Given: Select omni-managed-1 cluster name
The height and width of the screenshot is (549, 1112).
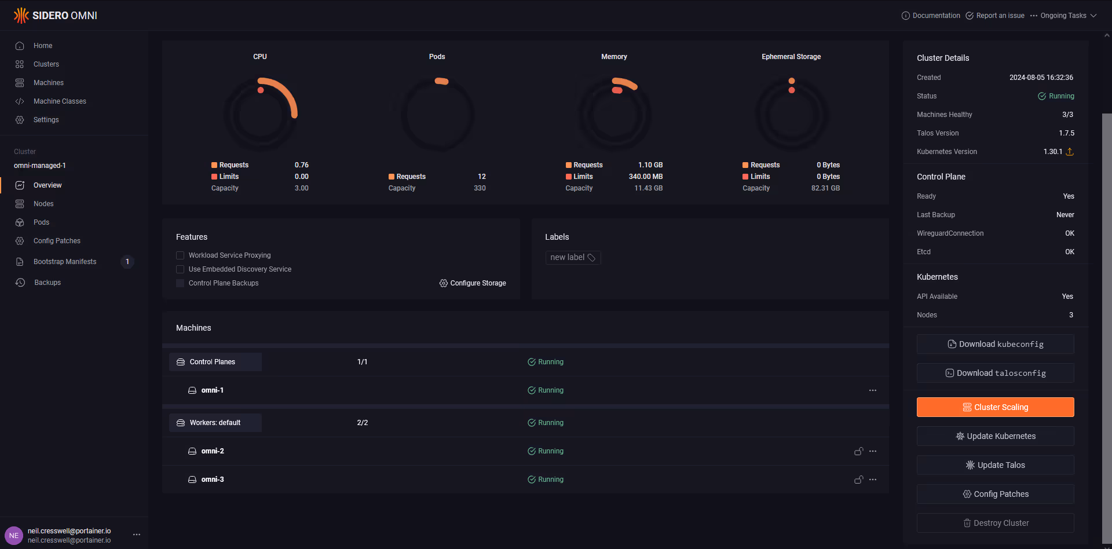Looking at the screenshot, I should [x=40, y=166].
